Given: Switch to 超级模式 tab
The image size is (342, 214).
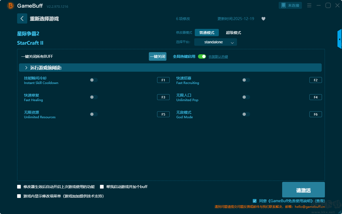Looking at the screenshot, I should 233,33.
